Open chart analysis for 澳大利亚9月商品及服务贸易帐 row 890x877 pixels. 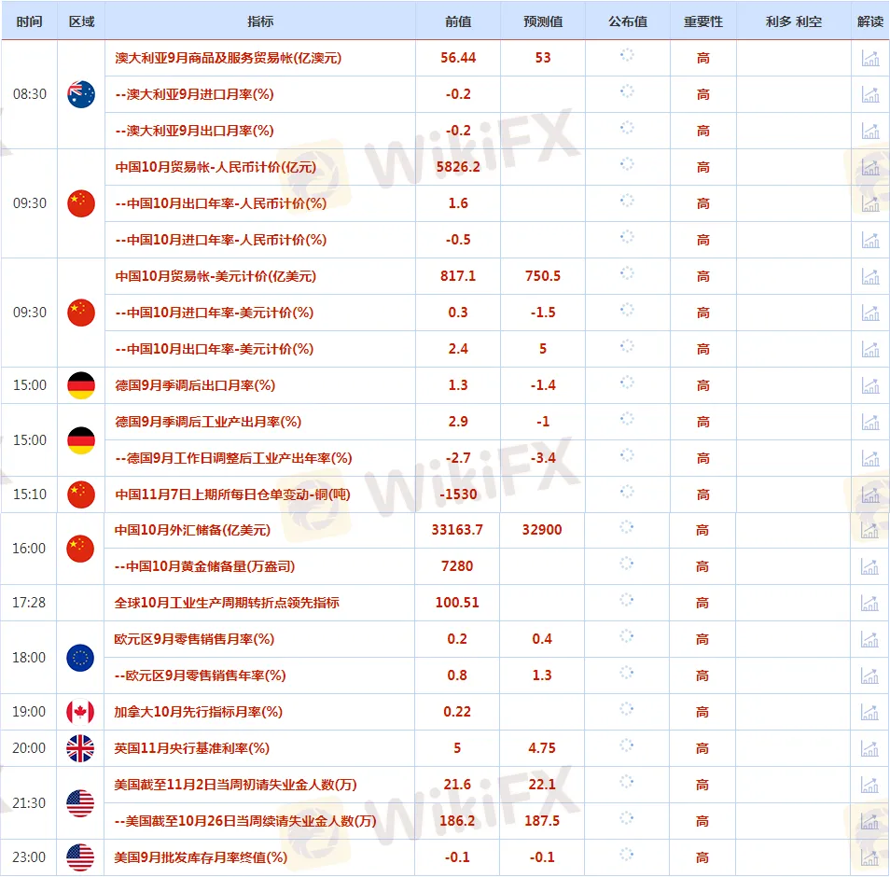pos(870,58)
